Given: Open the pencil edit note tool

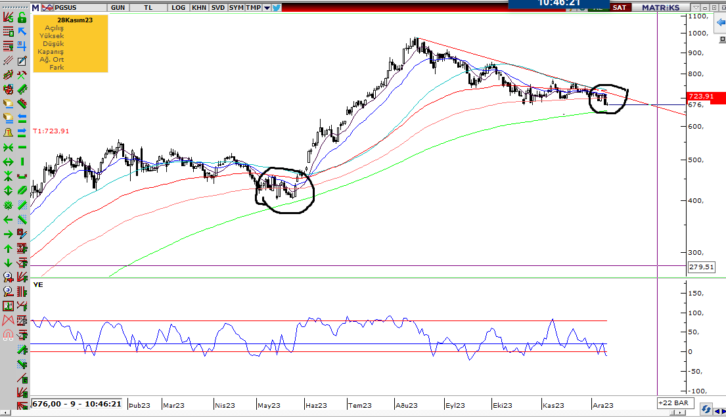Looking at the screenshot, I should tap(22, 60).
